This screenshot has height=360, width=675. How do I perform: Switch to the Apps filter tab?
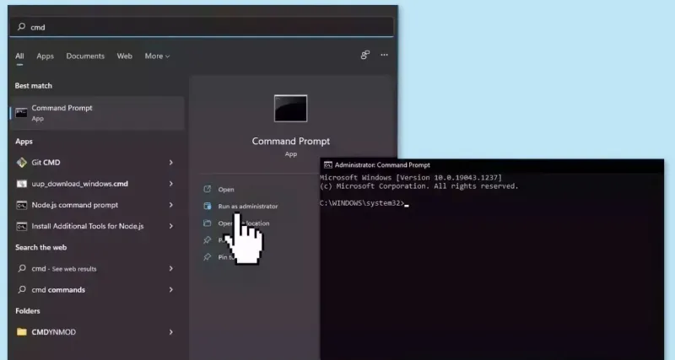pos(45,56)
